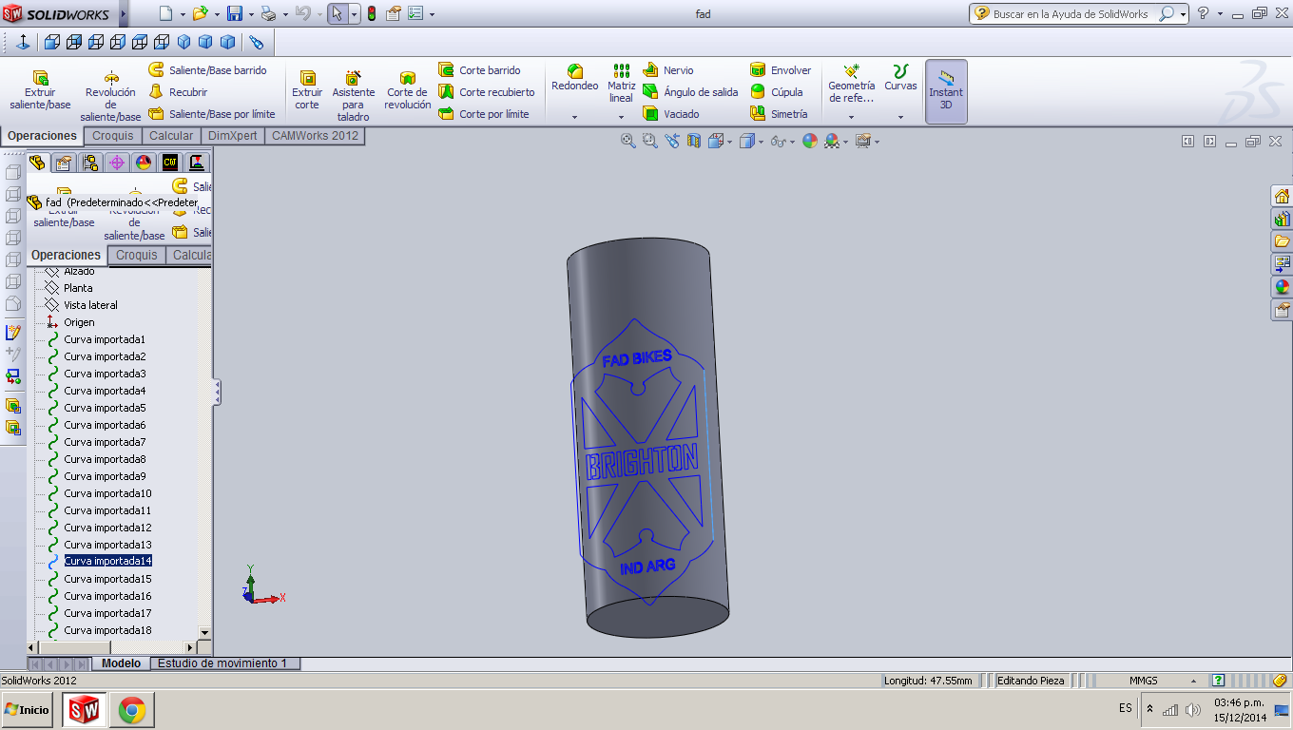Open dropdown arrow beside Save icon
Image resolution: width=1293 pixels, height=730 pixels.
[x=249, y=14]
